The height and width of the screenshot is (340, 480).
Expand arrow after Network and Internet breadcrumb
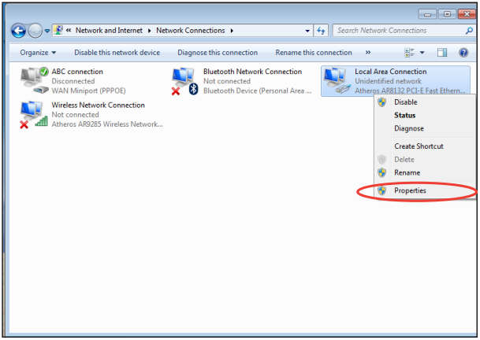(150, 31)
